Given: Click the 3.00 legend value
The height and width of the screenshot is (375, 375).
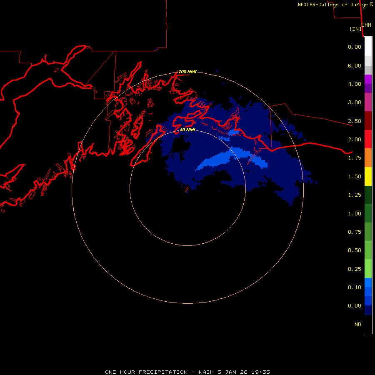Looking at the screenshot, I should (x=355, y=102).
